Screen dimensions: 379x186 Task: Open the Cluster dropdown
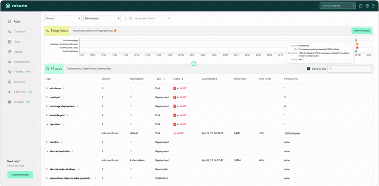[63, 19]
